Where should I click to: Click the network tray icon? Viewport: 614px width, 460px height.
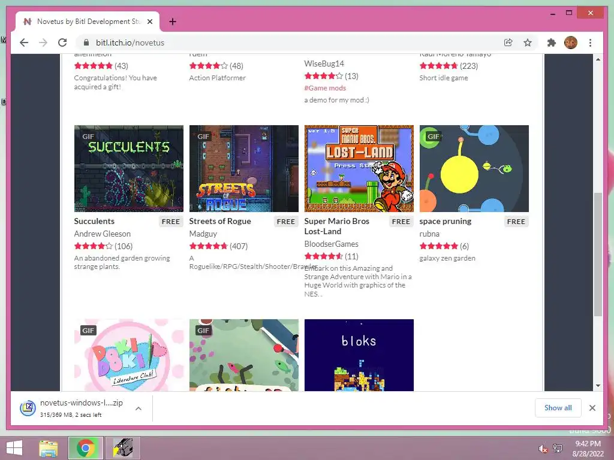click(x=558, y=449)
